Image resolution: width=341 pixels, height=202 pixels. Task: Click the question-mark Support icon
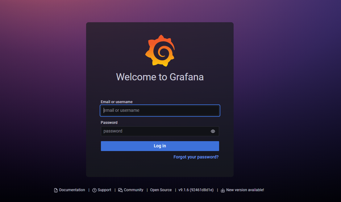click(x=94, y=190)
